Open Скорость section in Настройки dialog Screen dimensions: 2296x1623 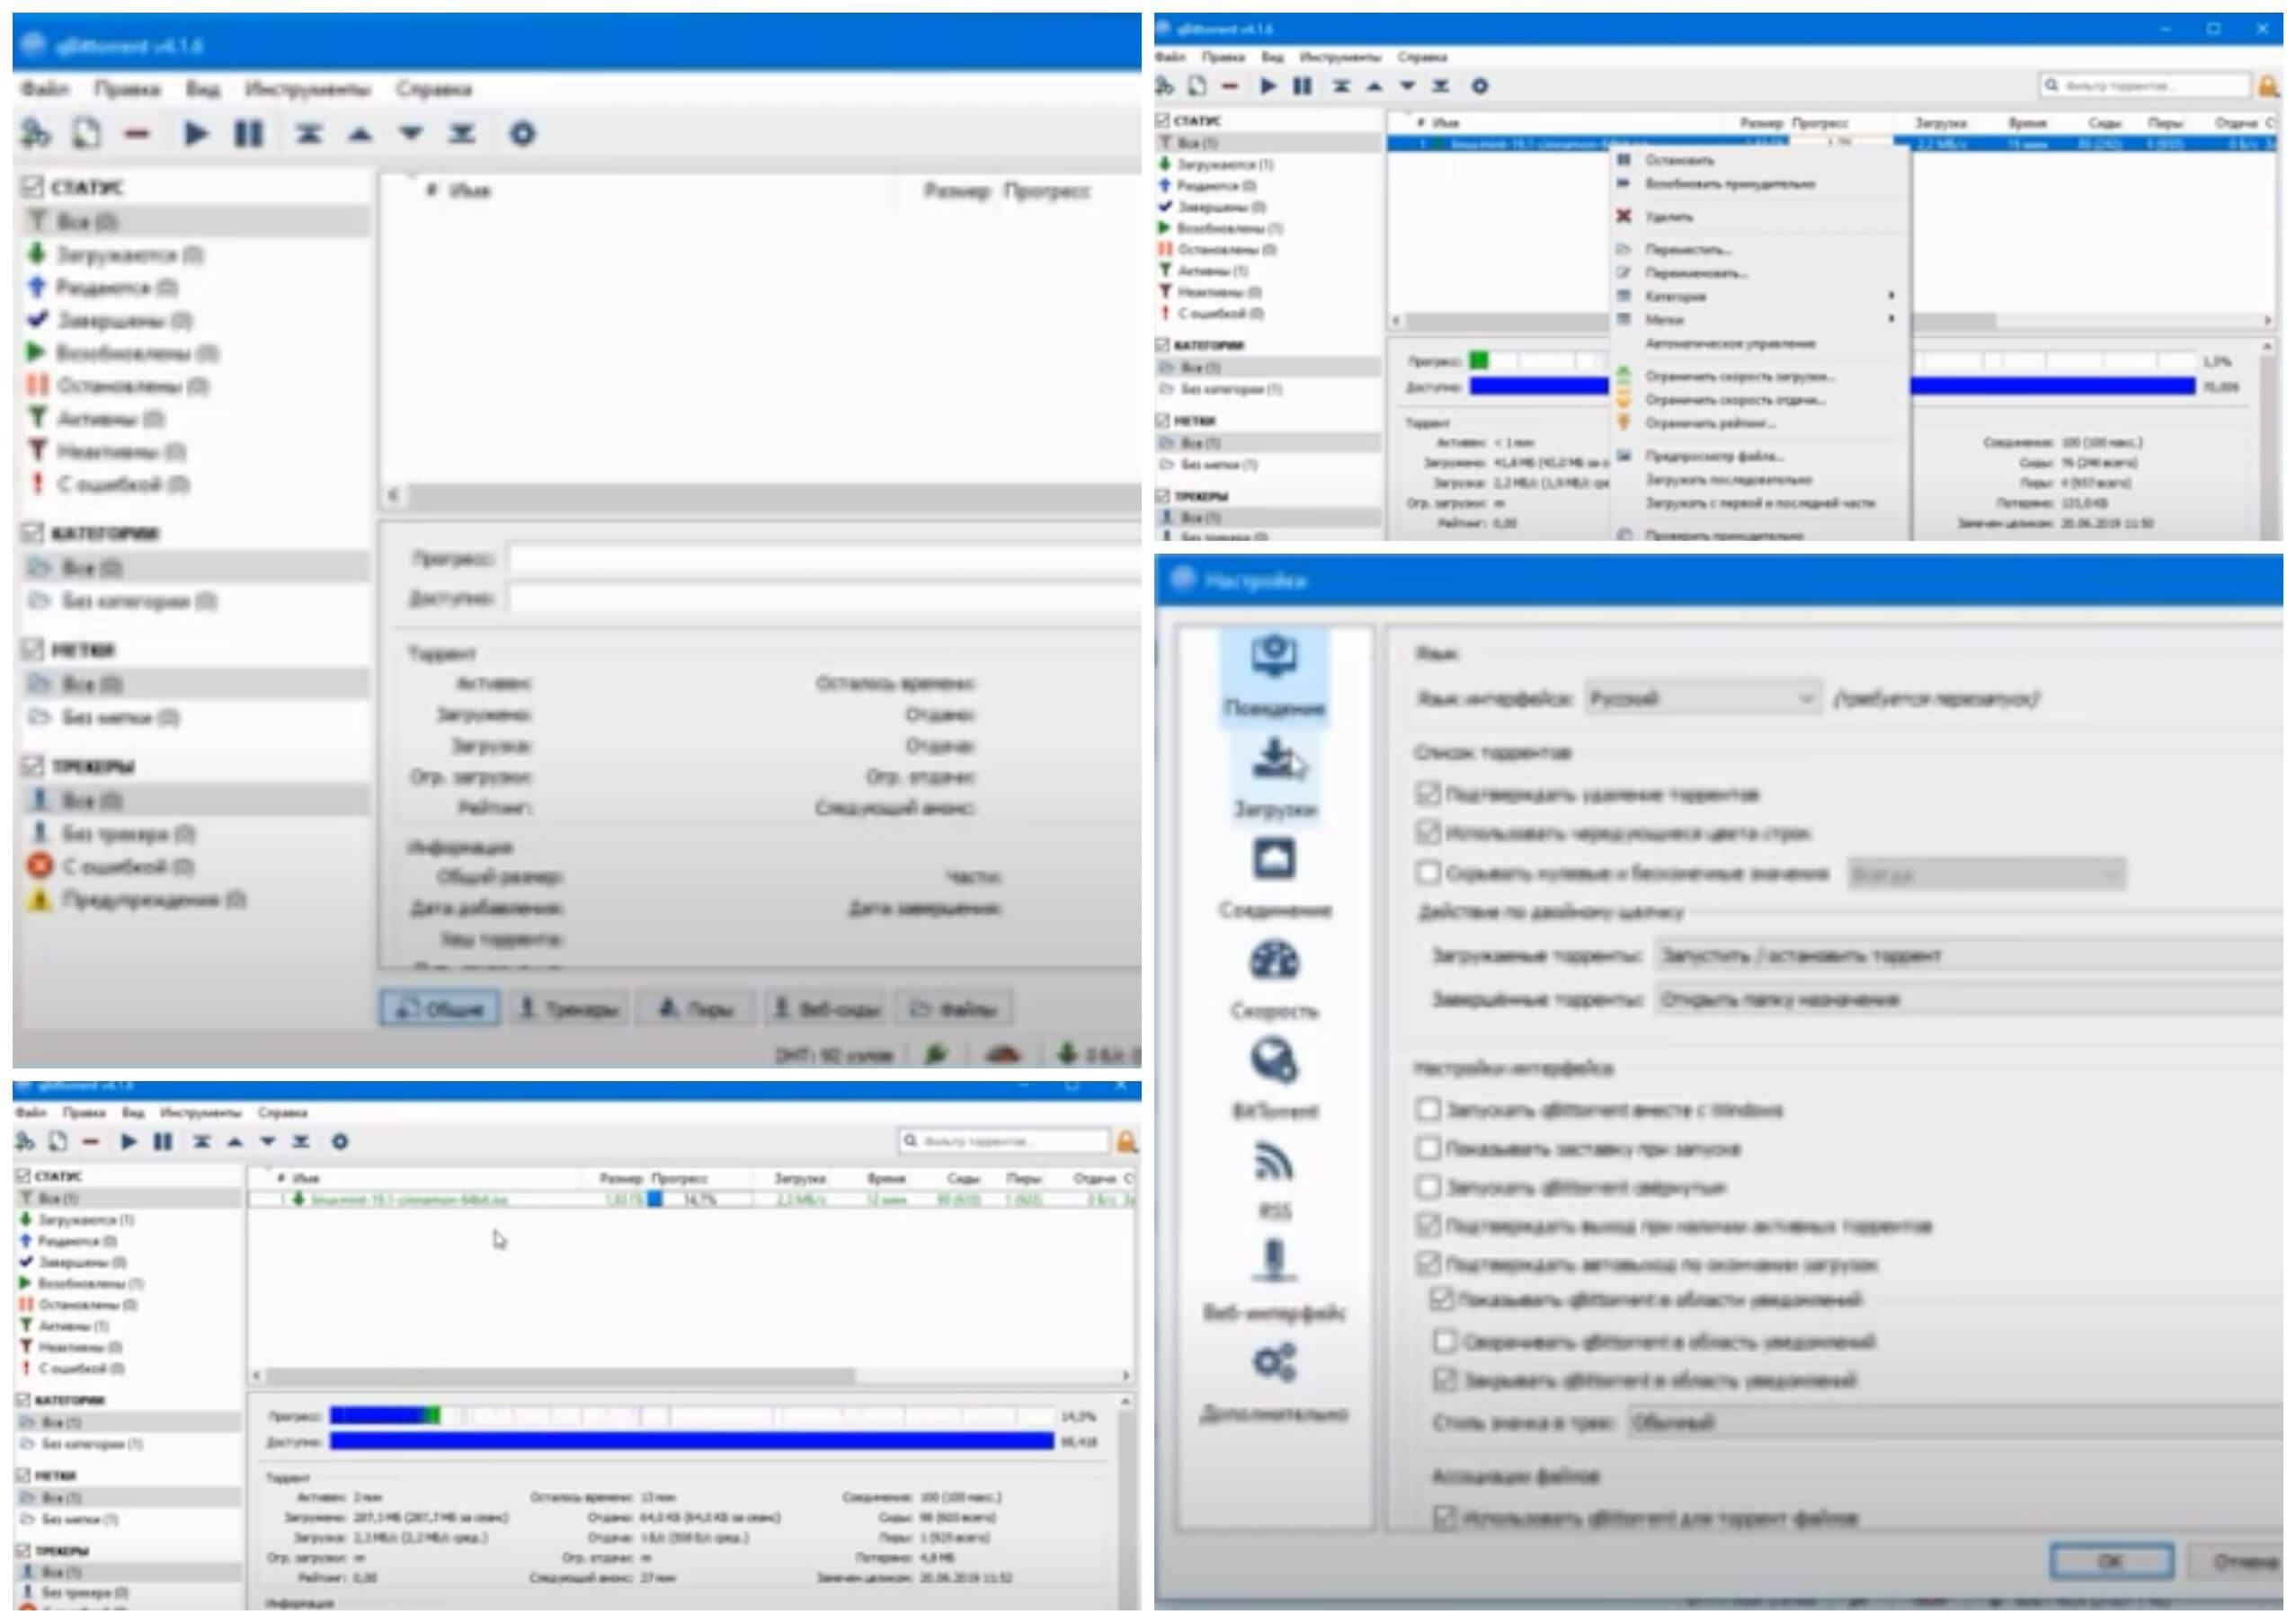point(1274,980)
